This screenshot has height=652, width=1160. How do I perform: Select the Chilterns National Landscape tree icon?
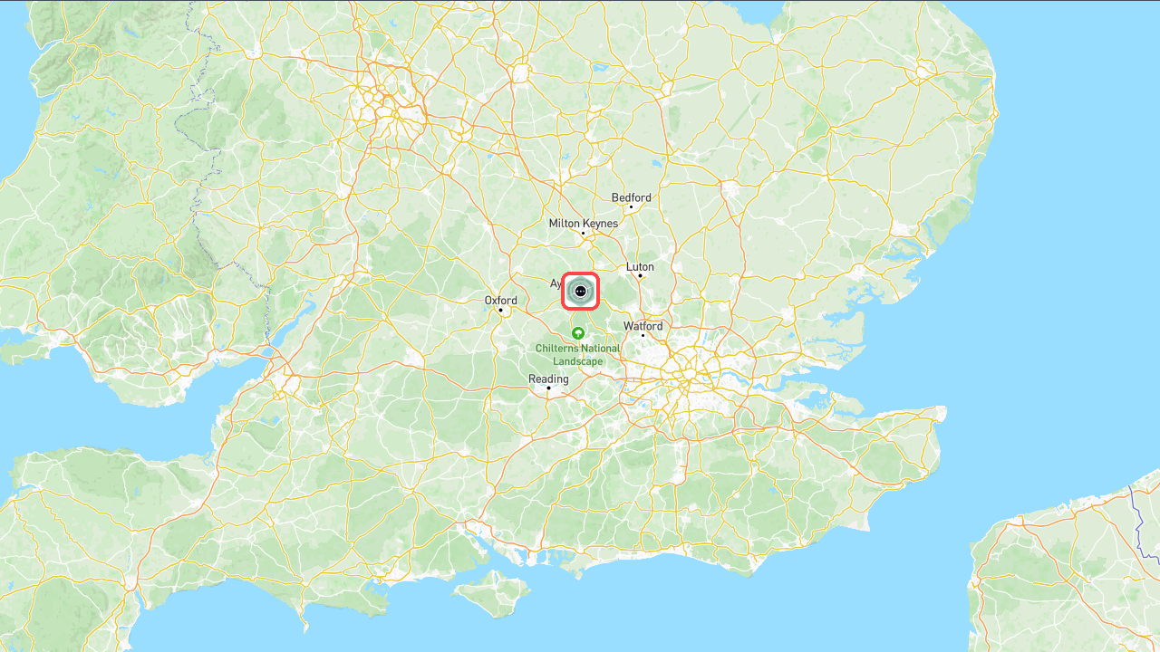click(x=578, y=333)
